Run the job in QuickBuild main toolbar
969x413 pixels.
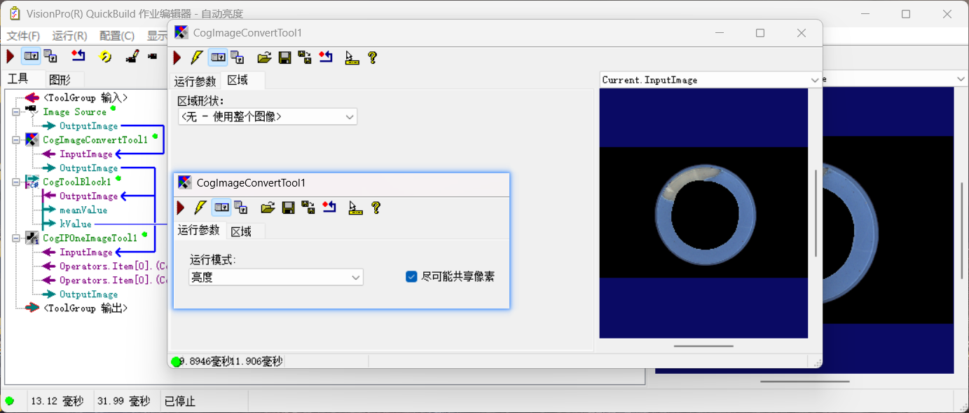click(11, 57)
